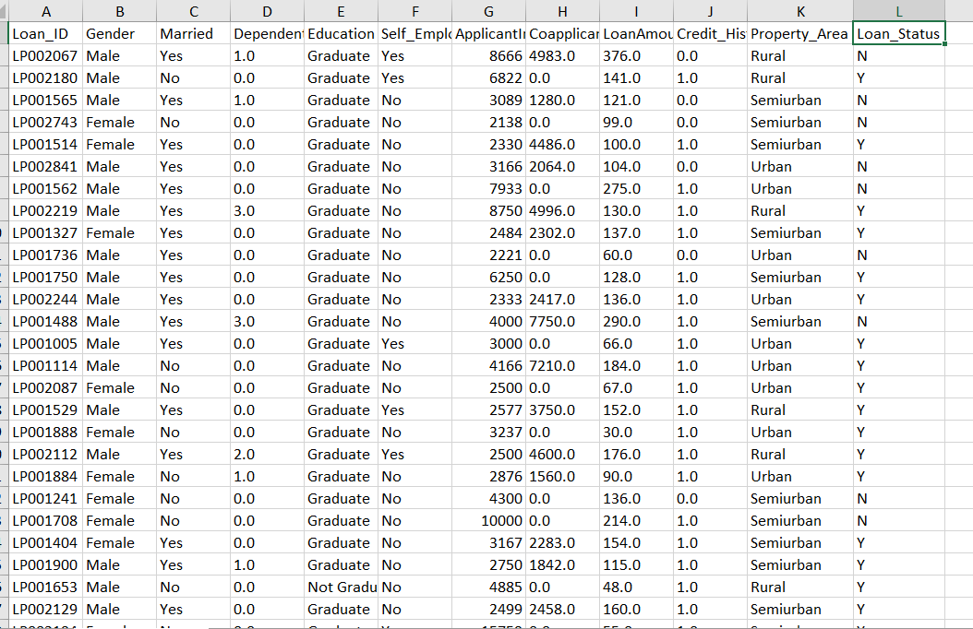Click the Loan_Status column header L
The height and width of the screenshot is (629, 973).
tap(897, 11)
